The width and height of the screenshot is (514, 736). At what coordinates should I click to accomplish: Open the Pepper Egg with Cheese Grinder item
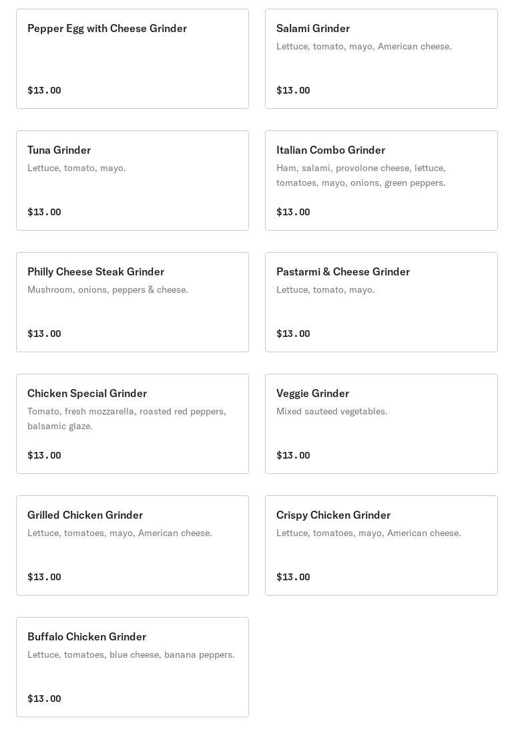coord(132,59)
